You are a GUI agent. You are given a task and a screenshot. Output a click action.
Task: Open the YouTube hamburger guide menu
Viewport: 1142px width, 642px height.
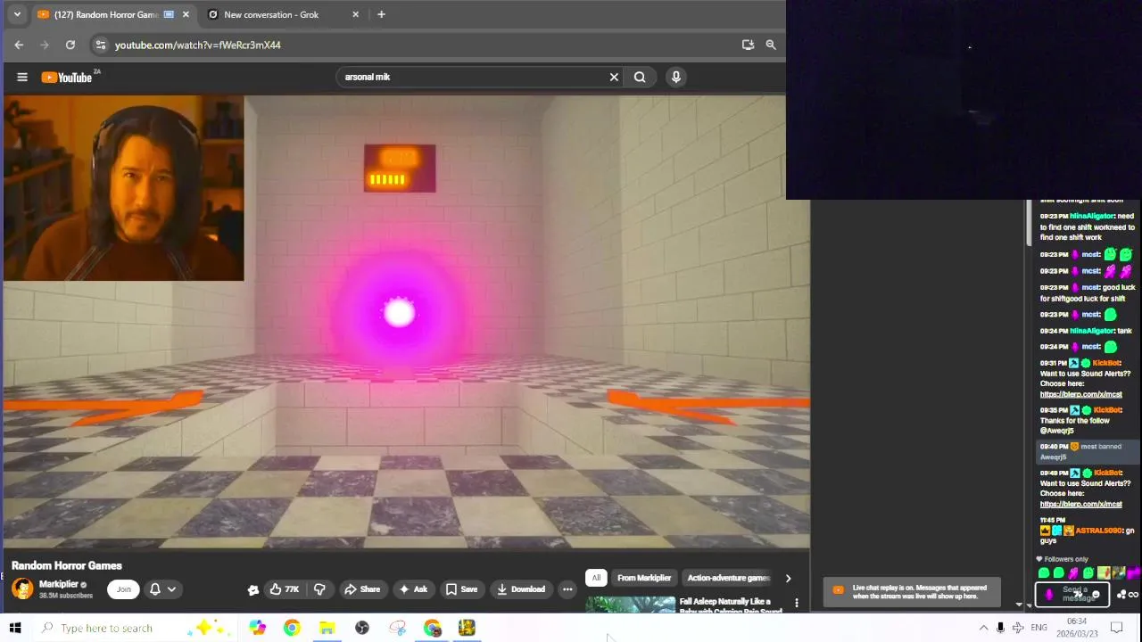22,77
